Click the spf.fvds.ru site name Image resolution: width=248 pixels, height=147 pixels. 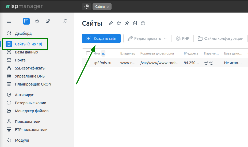click(x=102, y=63)
